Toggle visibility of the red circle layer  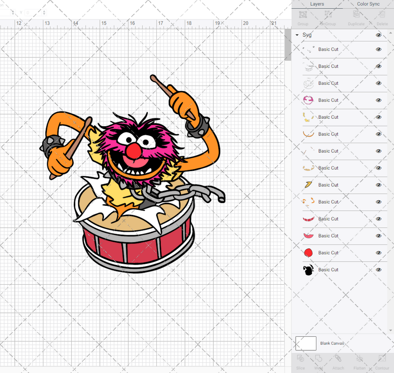point(378,253)
